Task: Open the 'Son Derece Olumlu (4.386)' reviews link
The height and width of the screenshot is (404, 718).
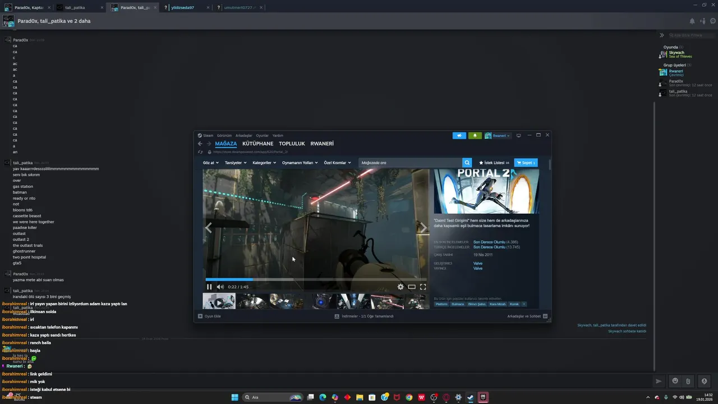Action: click(495, 242)
